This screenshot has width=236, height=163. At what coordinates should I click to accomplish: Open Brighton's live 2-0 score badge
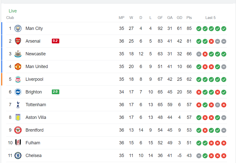(x=56, y=92)
